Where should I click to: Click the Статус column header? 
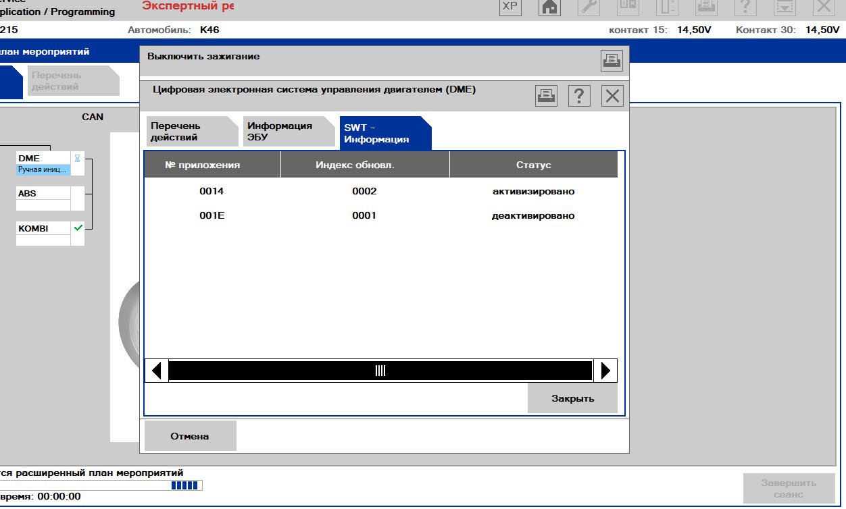[x=533, y=165]
